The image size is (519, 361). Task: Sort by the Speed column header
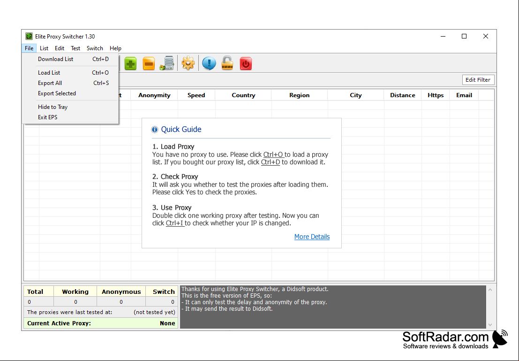(196, 95)
